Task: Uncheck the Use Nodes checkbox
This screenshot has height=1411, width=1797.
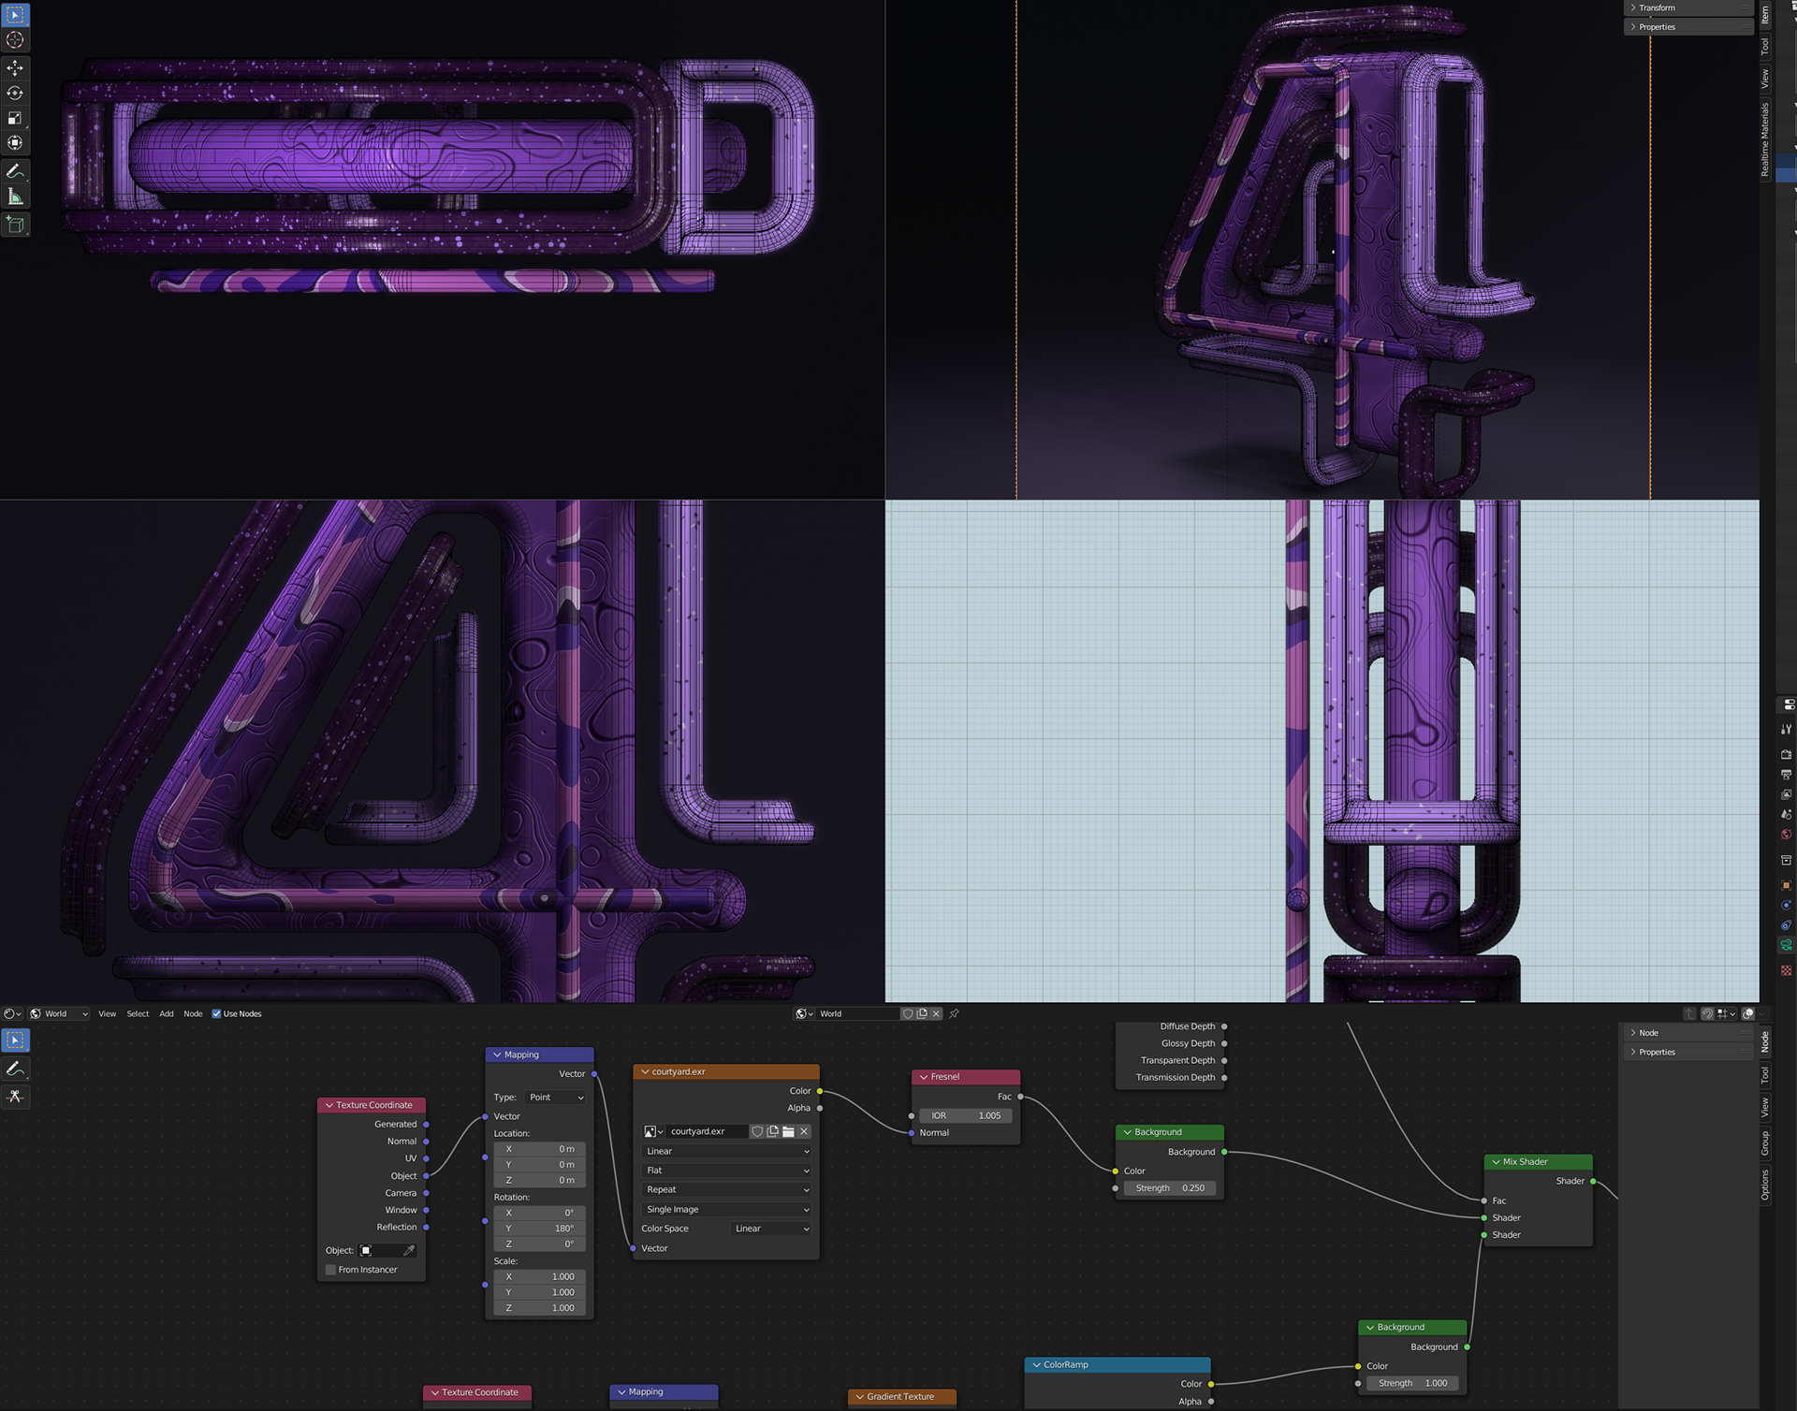Action: [216, 1013]
